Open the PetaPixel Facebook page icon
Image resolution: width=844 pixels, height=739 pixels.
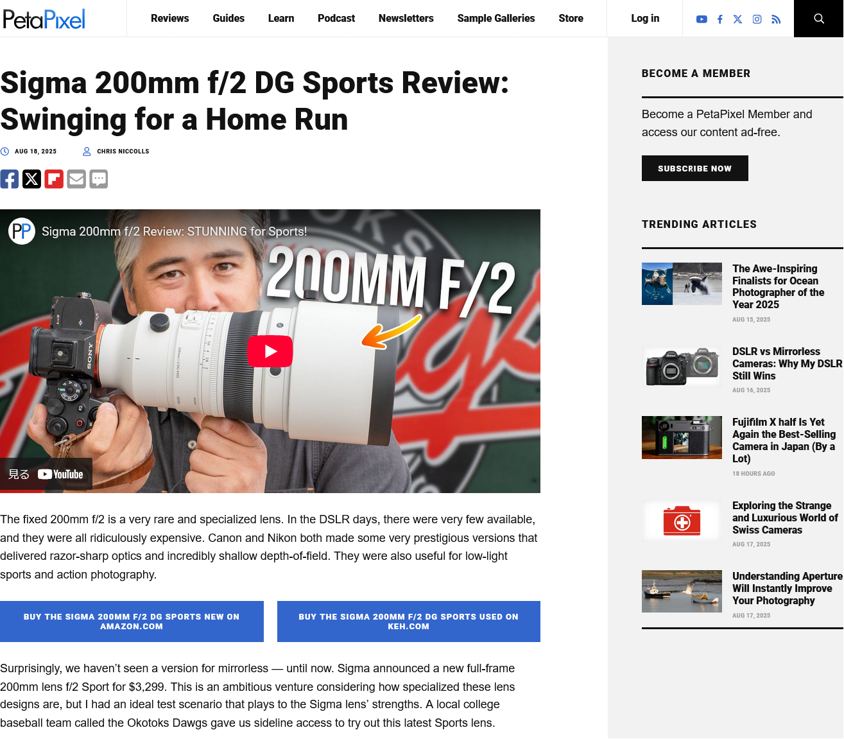(720, 19)
